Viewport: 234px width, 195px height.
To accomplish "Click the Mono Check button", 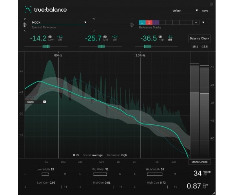I will (x=200, y=162).
